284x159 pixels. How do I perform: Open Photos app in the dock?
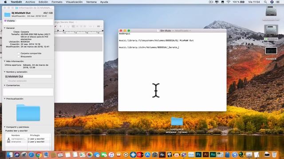click(90, 155)
